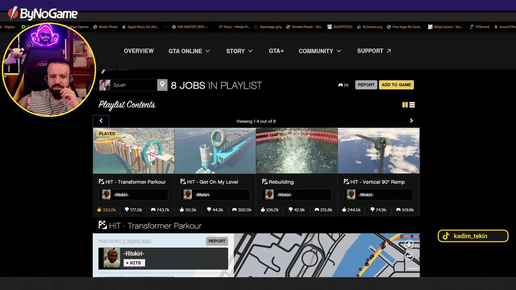Click dislike thumb on Vertical 90° Ramp
The height and width of the screenshot is (290, 516).
[372, 209]
